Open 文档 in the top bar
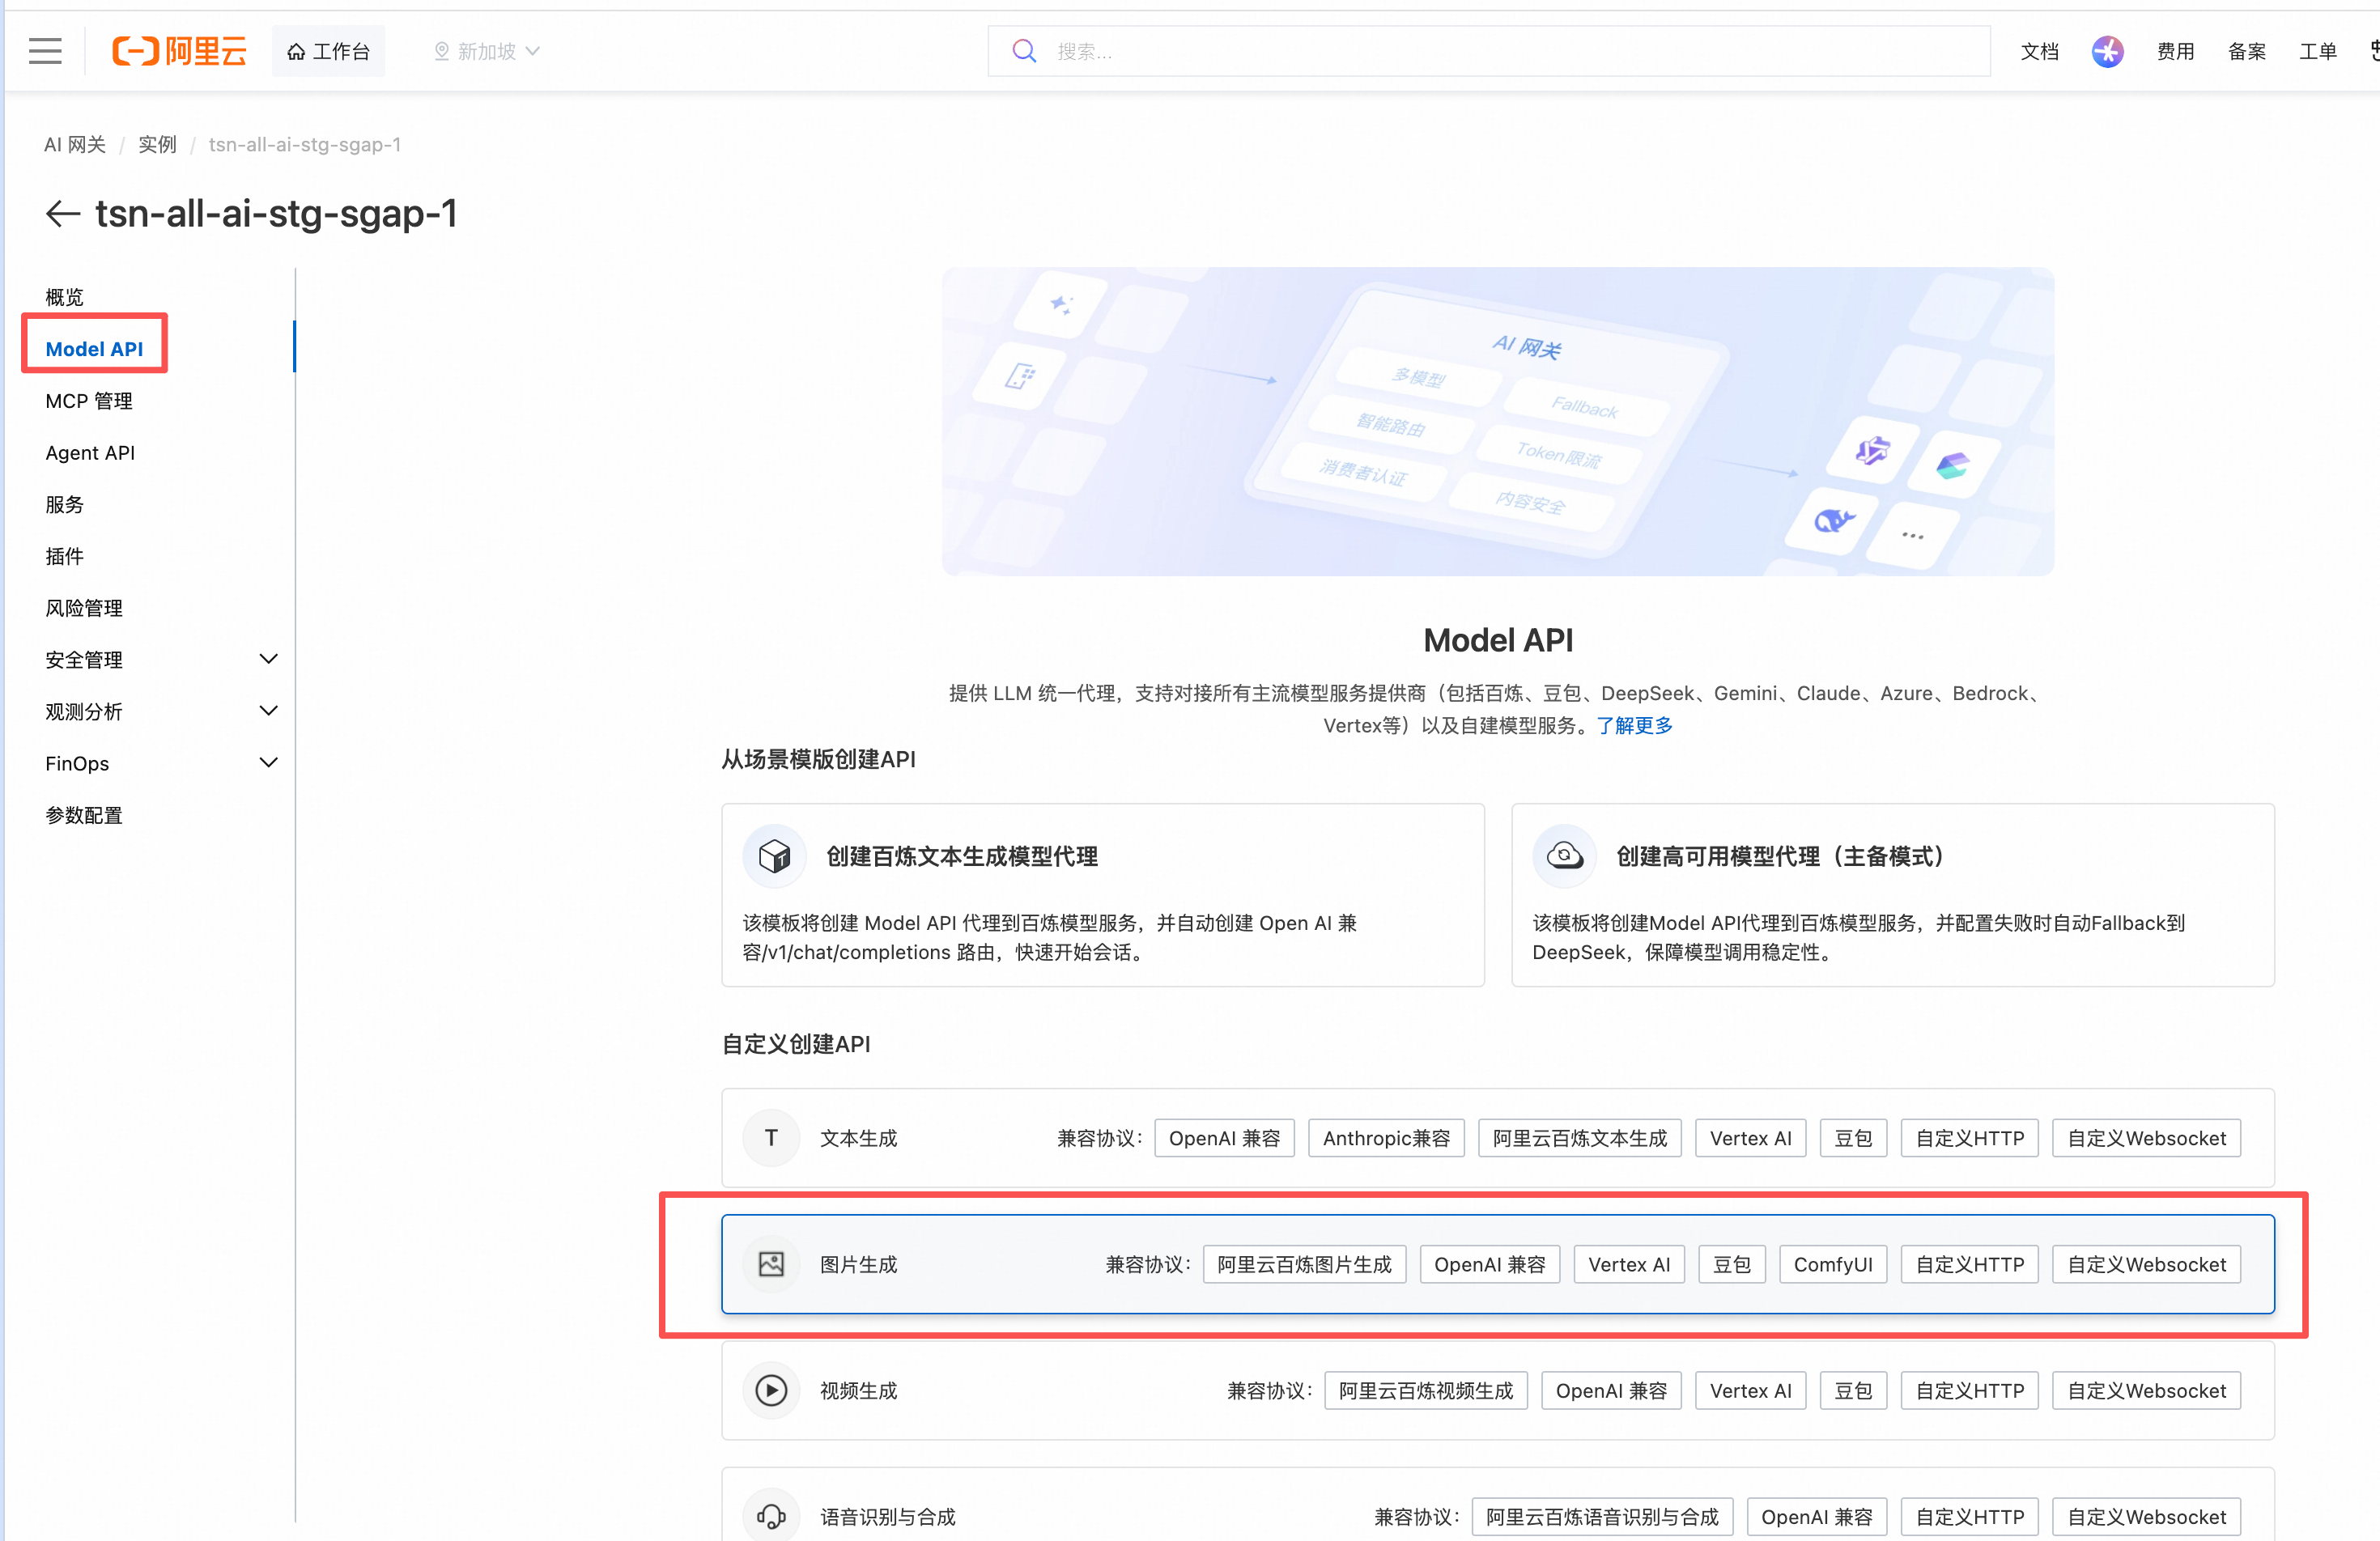 pyautogui.click(x=2040, y=52)
